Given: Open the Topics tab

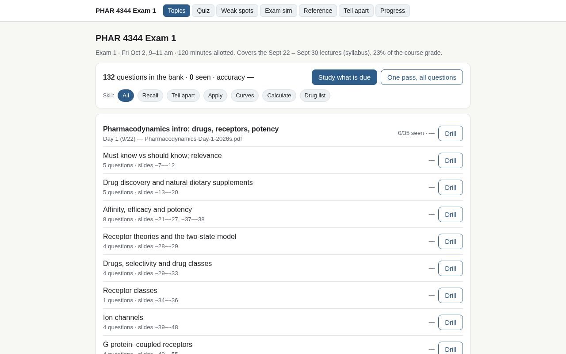Looking at the screenshot, I should pos(176,11).
